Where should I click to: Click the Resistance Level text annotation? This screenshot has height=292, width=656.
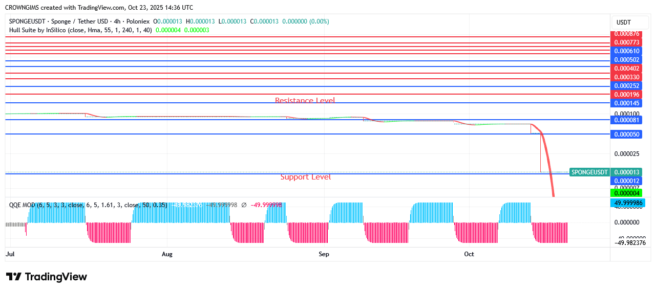tap(305, 100)
